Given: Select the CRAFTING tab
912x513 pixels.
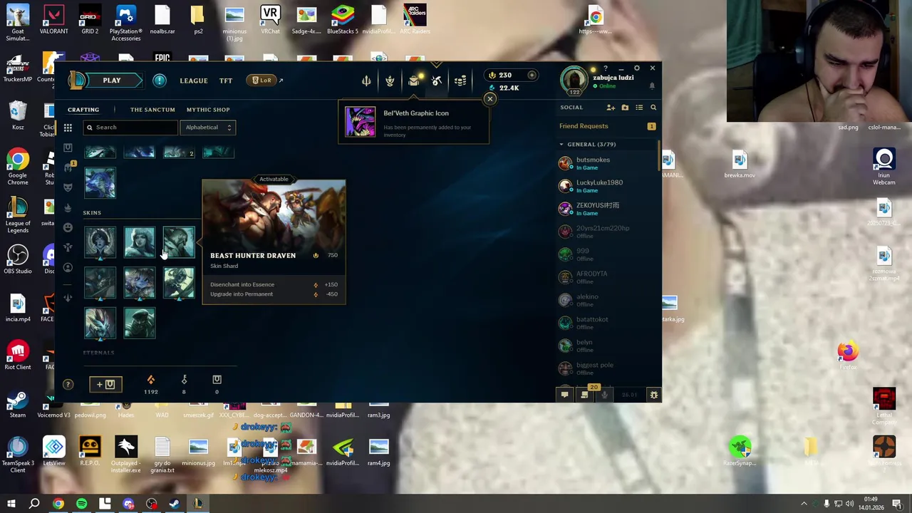Looking at the screenshot, I should [x=83, y=110].
